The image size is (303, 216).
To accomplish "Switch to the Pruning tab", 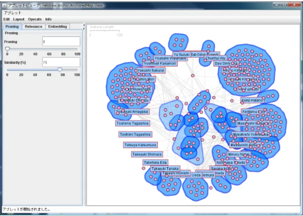I will pyautogui.click(x=12, y=27).
